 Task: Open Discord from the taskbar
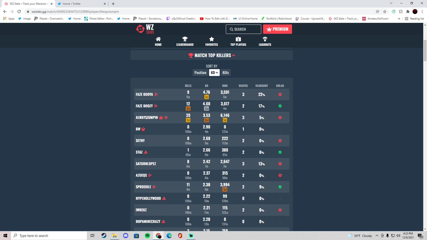coord(125,235)
